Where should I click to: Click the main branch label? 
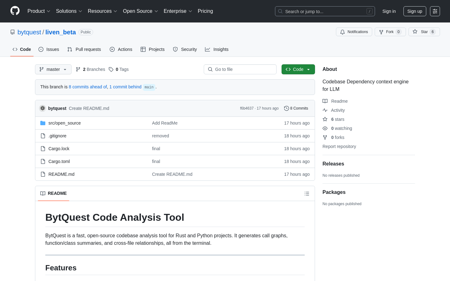tap(149, 87)
